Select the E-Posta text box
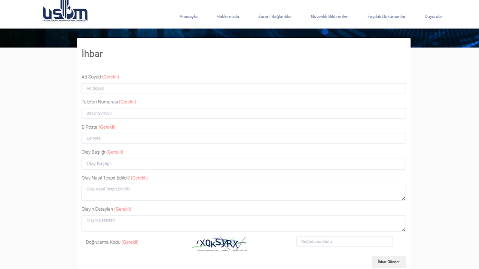 point(243,138)
